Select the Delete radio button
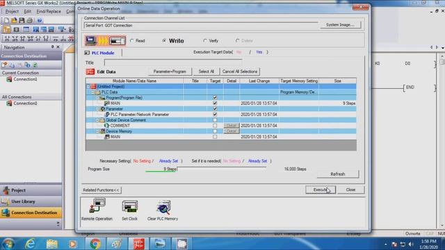Image resolution: width=445 pixels, height=250 pixels. coord(238,41)
